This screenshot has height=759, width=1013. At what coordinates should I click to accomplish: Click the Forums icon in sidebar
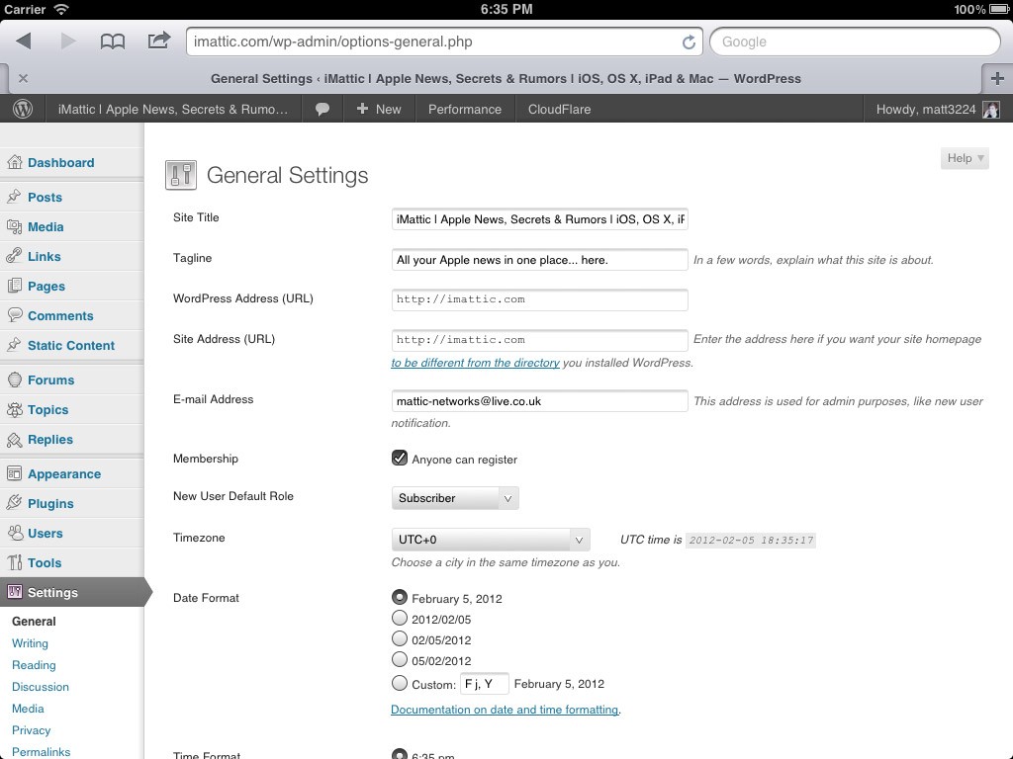coord(14,379)
